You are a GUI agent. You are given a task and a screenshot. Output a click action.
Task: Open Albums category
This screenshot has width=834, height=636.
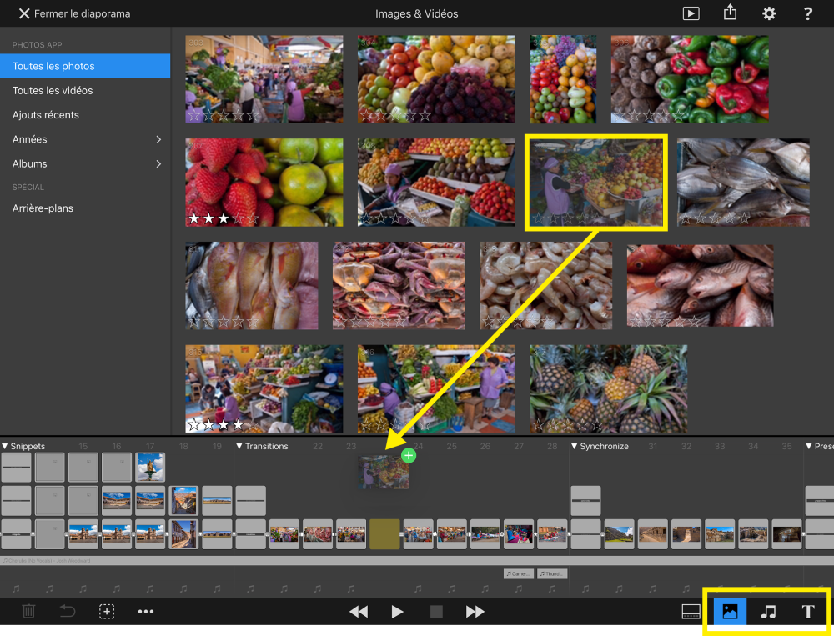30,163
